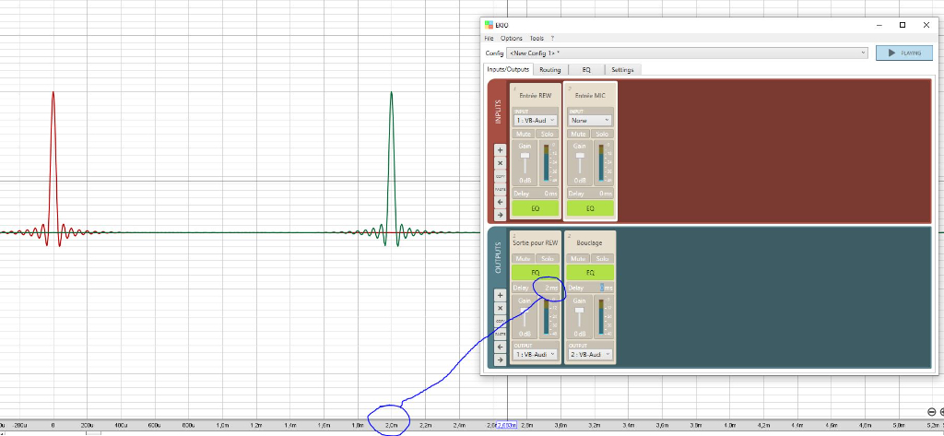The width and height of the screenshot is (944, 436).
Task: Delete output channel with the X icon
Action: click(x=501, y=308)
